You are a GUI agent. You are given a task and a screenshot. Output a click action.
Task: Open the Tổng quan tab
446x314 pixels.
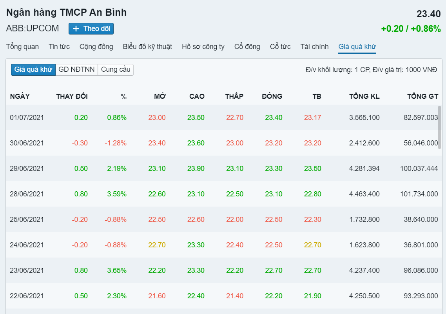(x=22, y=47)
